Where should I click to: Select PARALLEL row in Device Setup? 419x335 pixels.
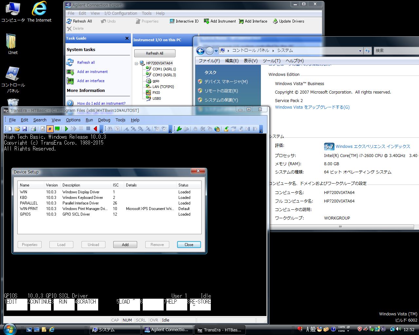[x=109, y=203]
